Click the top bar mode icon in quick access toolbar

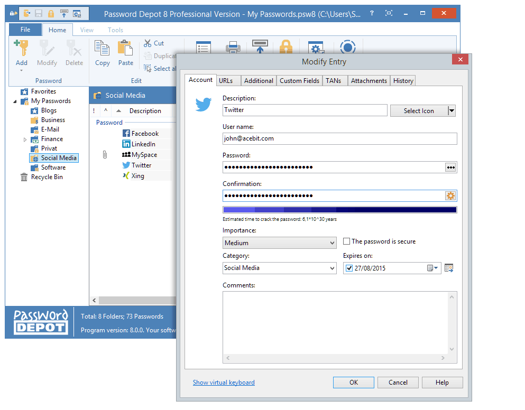point(63,13)
